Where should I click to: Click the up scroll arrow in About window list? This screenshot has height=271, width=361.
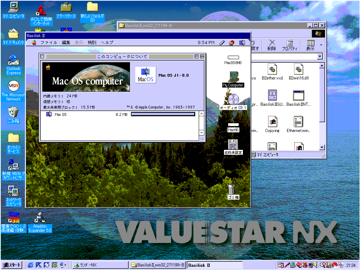pyautogui.click(x=202, y=114)
